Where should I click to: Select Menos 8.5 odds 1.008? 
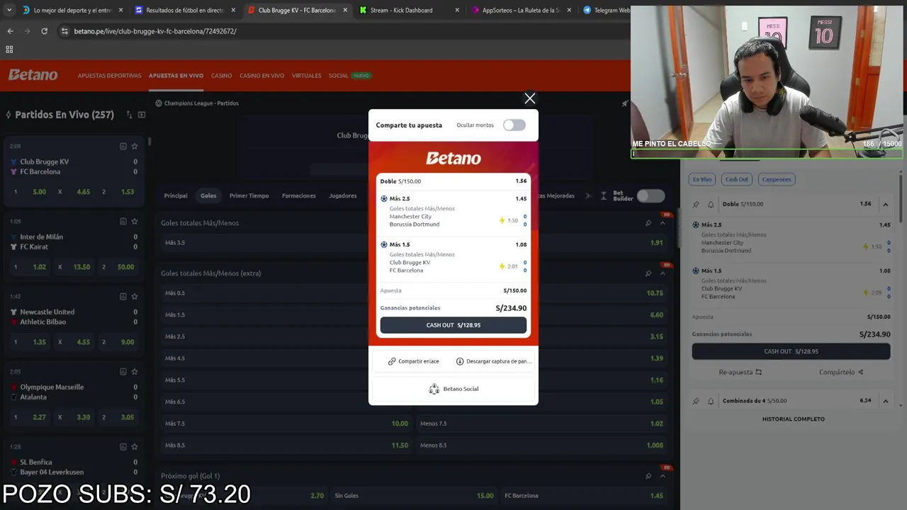click(x=542, y=446)
